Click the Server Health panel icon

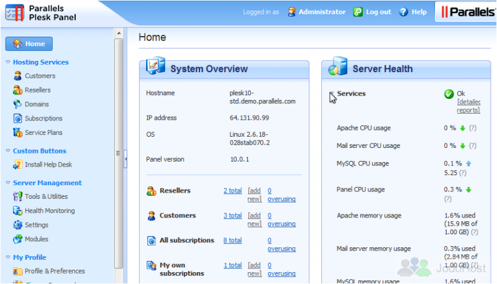click(338, 66)
